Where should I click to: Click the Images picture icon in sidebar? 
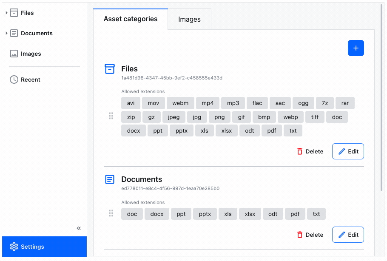14,54
